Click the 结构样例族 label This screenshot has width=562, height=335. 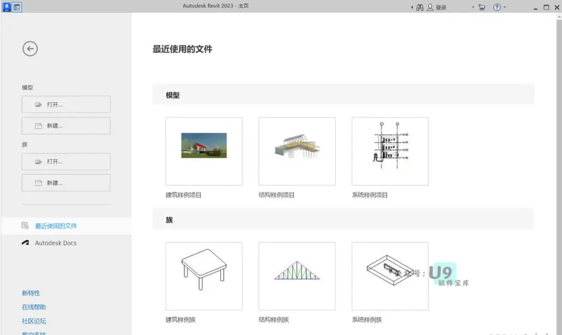click(274, 319)
